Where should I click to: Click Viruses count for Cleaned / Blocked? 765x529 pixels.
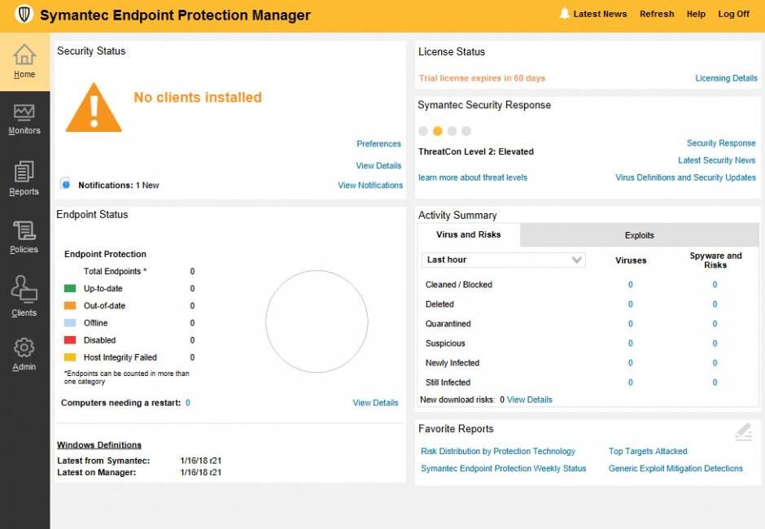click(x=631, y=285)
